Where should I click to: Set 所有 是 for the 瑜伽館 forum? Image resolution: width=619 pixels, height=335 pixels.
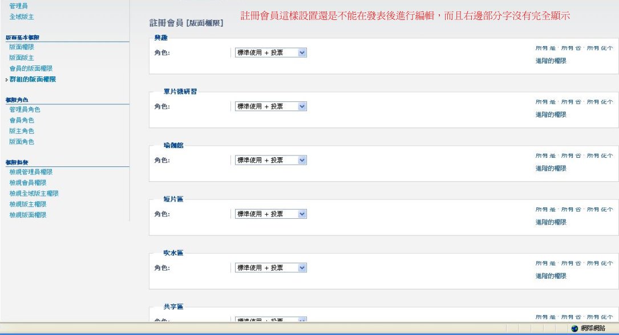click(x=545, y=156)
